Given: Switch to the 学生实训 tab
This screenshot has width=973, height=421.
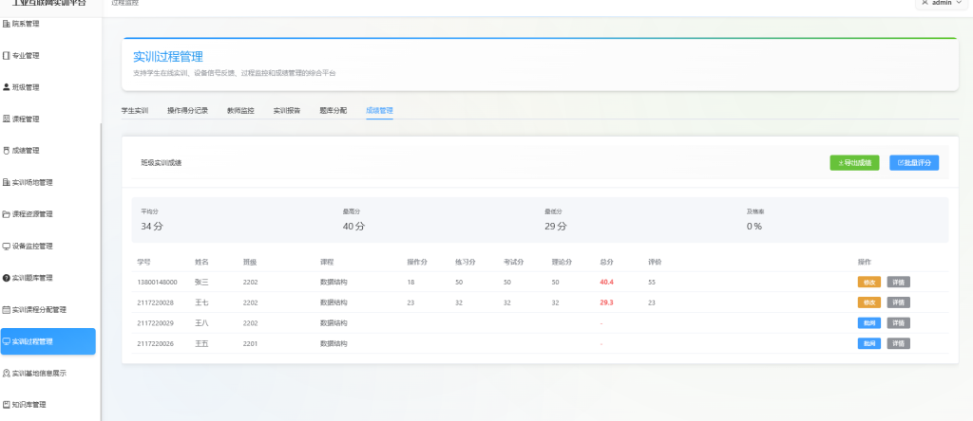Looking at the screenshot, I should point(135,111).
